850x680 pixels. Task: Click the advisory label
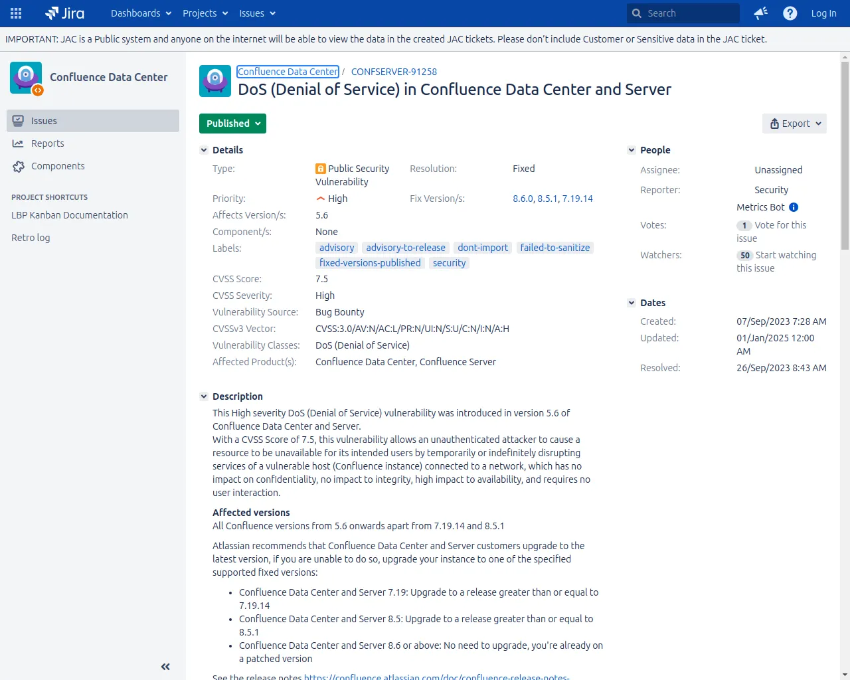(337, 248)
